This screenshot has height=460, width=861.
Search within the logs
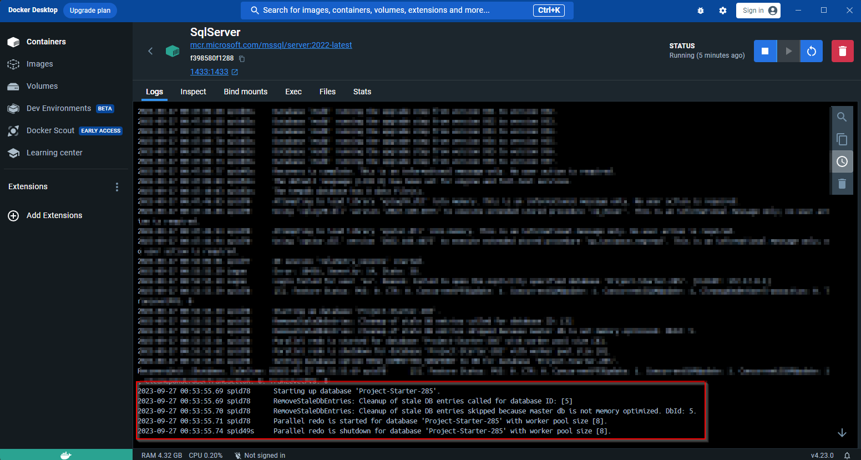click(842, 117)
